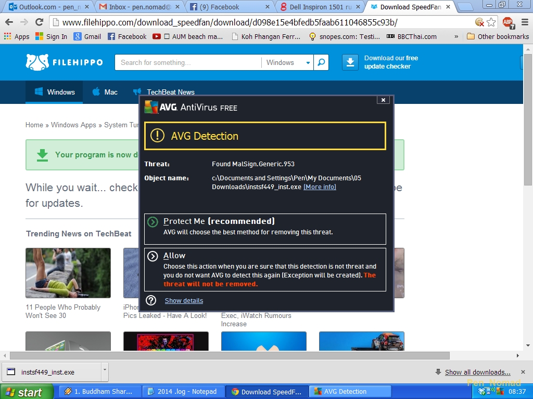This screenshot has width=533, height=399.
Task: Click Download our free update checker link
Action: [x=391, y=62]
